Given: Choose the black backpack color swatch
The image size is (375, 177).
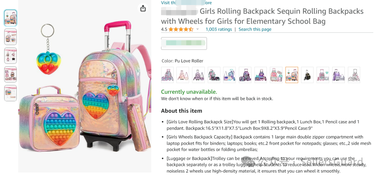Looking at the screenshot, I should (307, 75).
